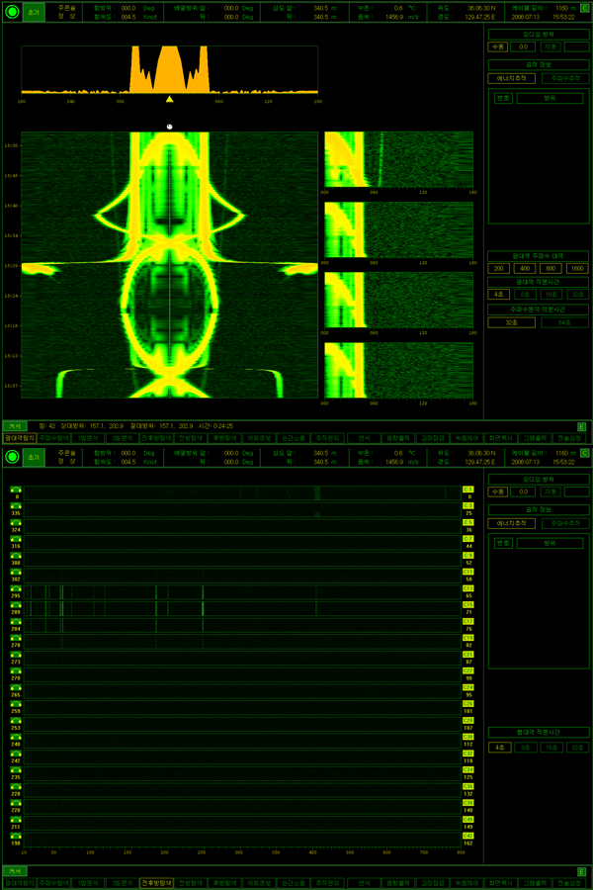Select the 4초 integration time in top panel
Screen dimensions: 593x890
[x=499, y=294]
